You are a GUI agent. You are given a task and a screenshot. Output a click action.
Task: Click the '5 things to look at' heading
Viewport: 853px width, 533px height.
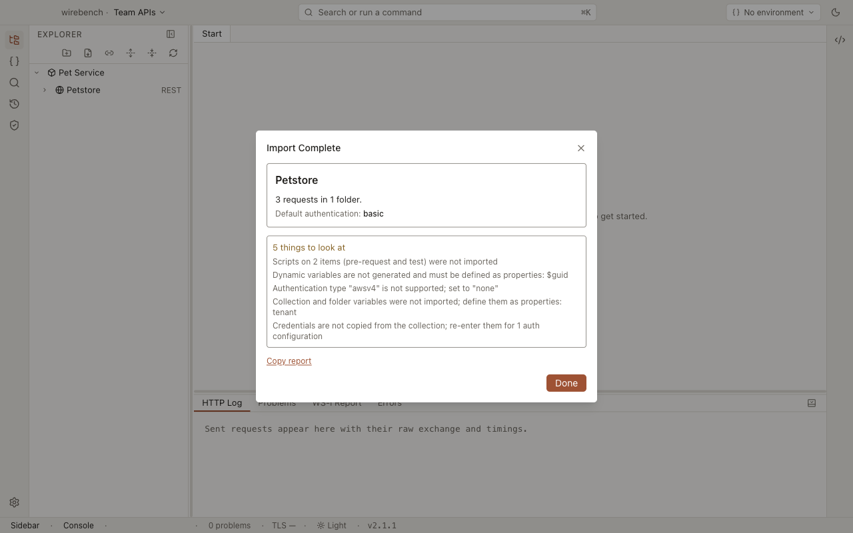pos(309,247)
